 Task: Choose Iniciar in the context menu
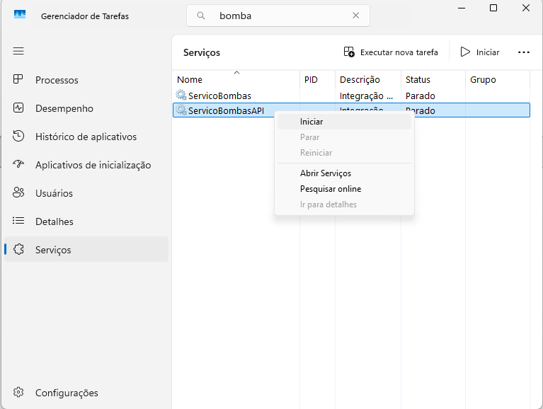point(344,122)
